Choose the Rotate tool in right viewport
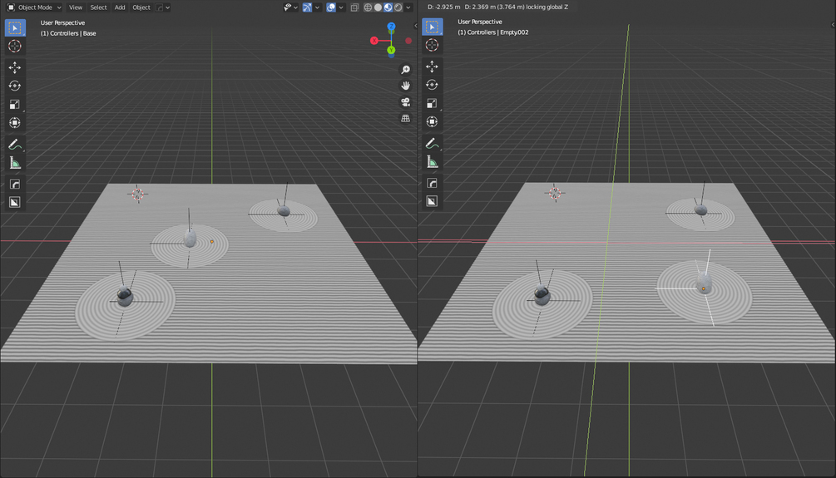 [x=433, y=85]
